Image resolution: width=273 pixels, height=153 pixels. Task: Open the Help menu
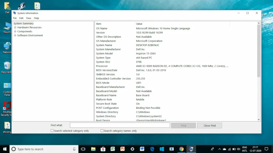tap(36, 18)
